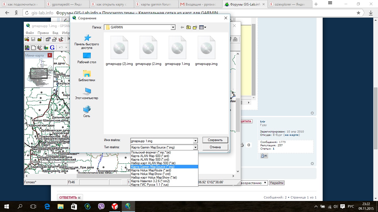Viewport: 378px width, 212px height.
Task: Open Network location in dialog sidebar
Action: point(87,112)
